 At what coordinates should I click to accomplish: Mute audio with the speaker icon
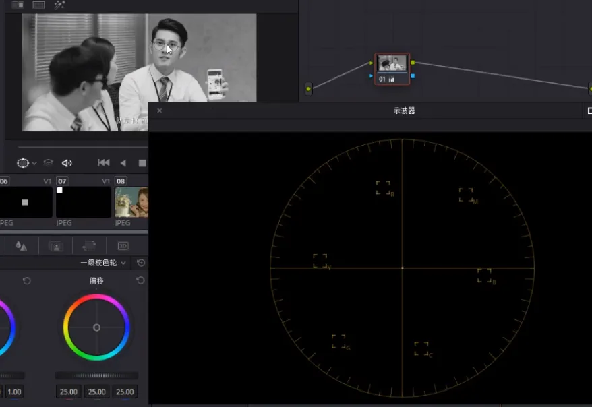tap(67, 163)
